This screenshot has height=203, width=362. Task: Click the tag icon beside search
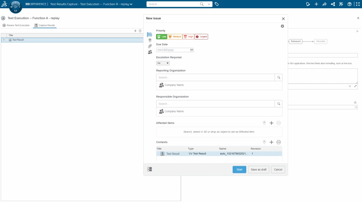pos(216,4)
